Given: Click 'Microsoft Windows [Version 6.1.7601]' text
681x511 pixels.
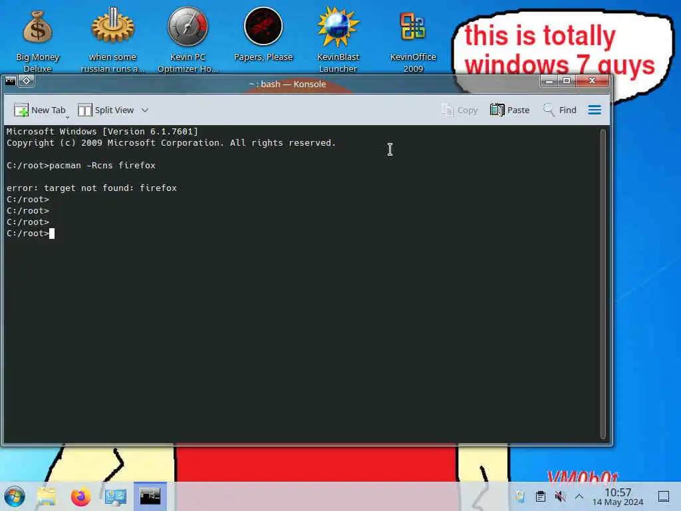Looking at the screenshot, I should click(102, 132).
